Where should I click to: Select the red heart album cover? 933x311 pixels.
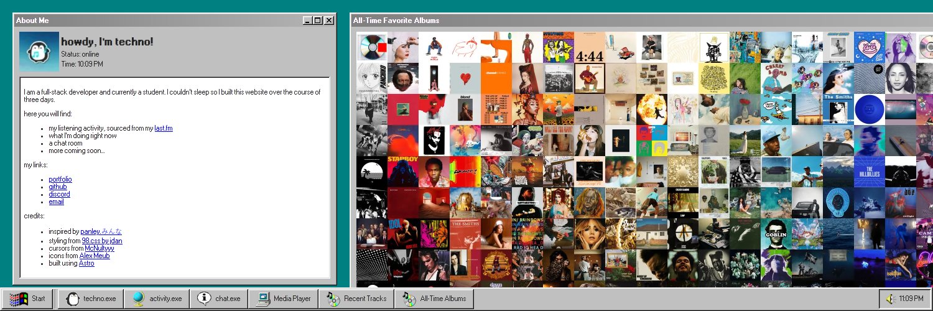point(465,78)
